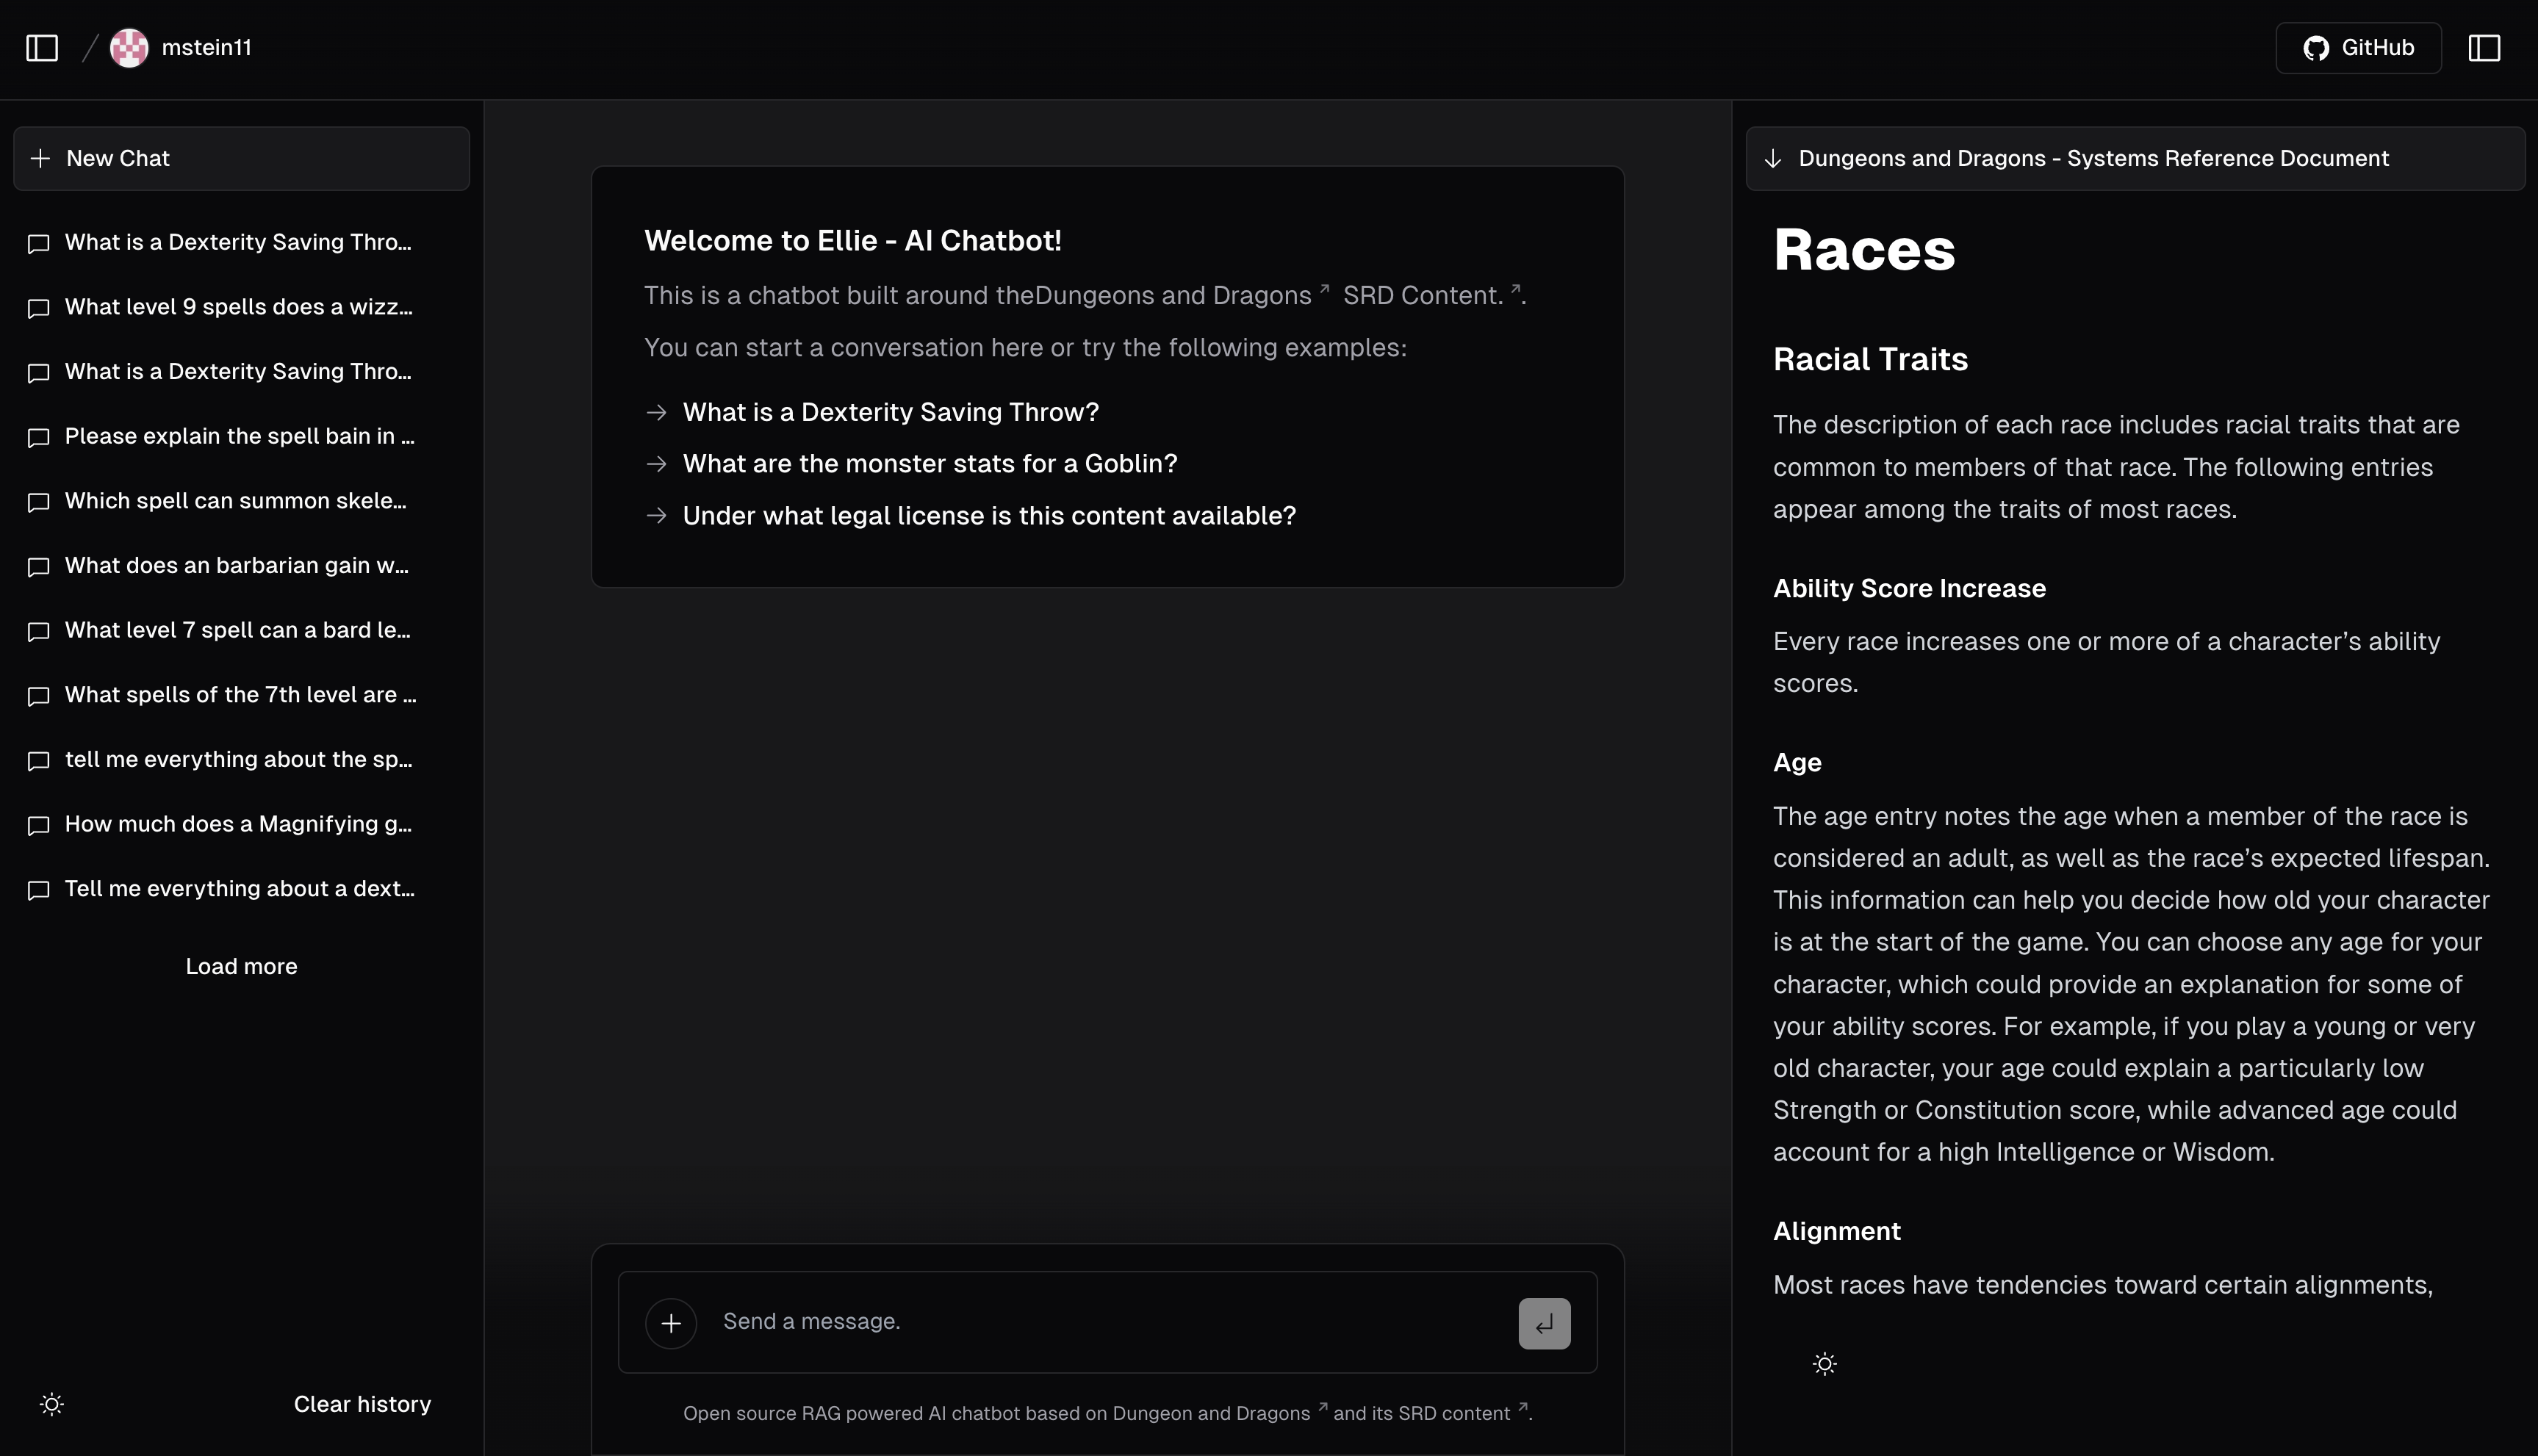Viewport: 2538px width, 1456px height.
Task: Open chat 'Which spell can summon skele...'
Action: click(235, 501)
